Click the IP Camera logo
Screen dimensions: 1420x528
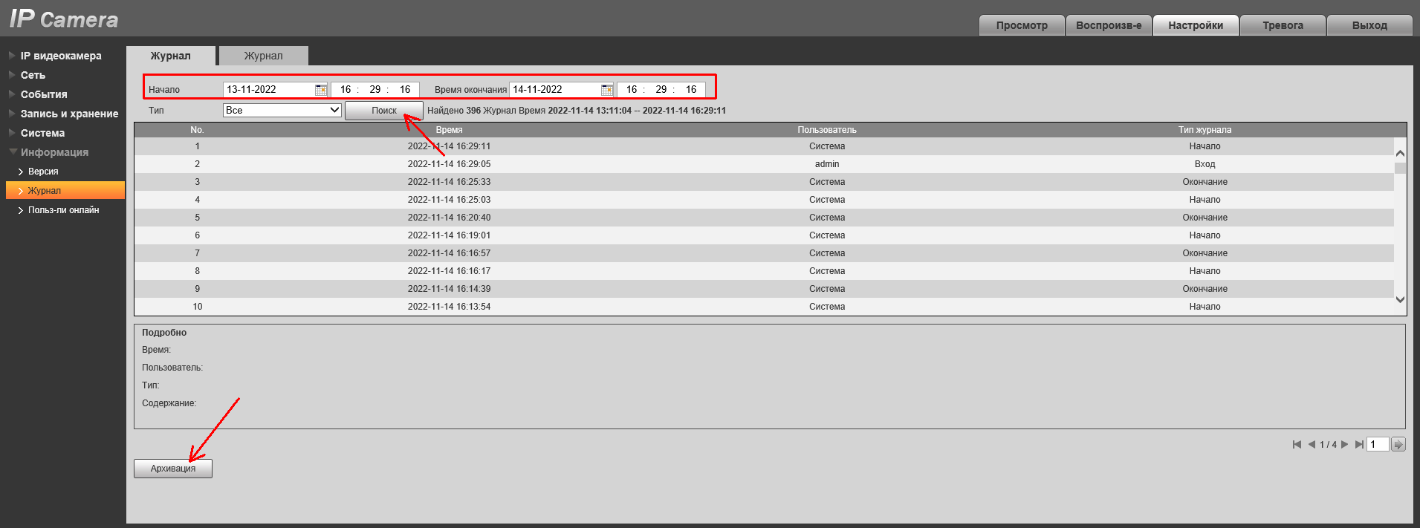click(64, 19)
